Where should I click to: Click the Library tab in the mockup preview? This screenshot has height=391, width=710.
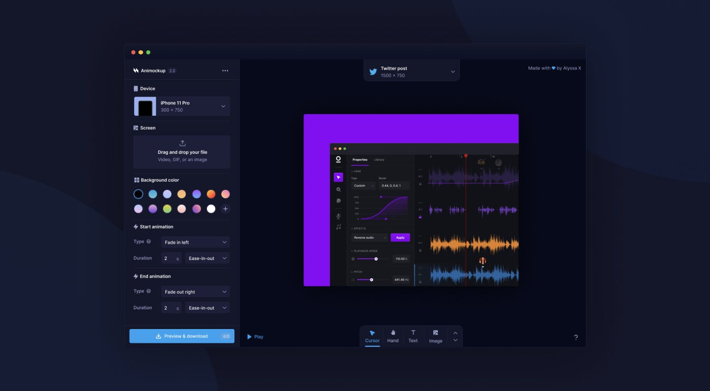click(379, 160)
